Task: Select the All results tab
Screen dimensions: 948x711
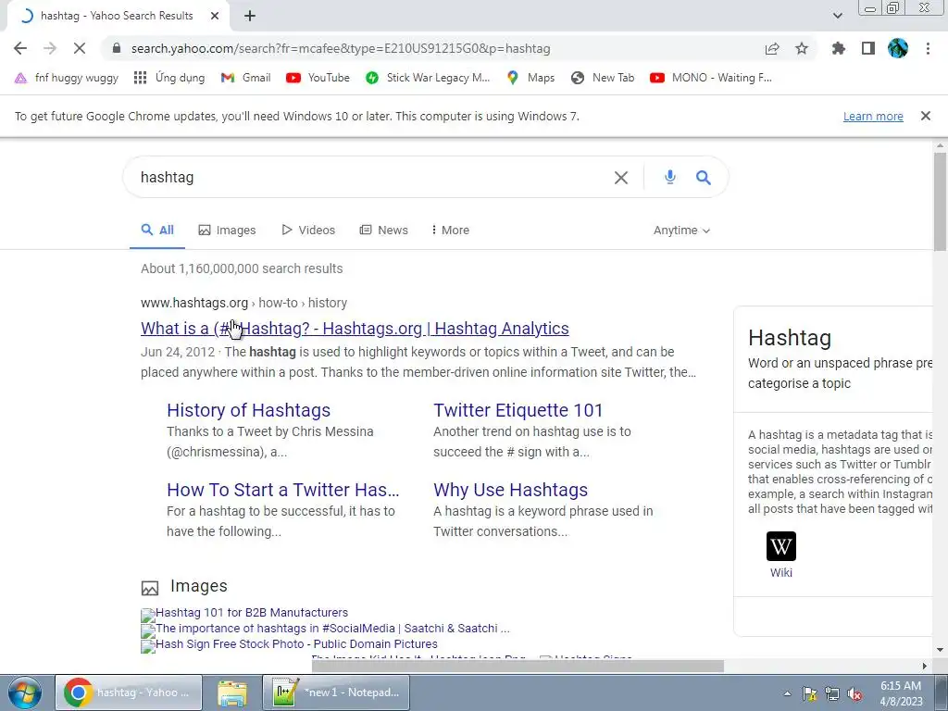Action: point(157,230)
